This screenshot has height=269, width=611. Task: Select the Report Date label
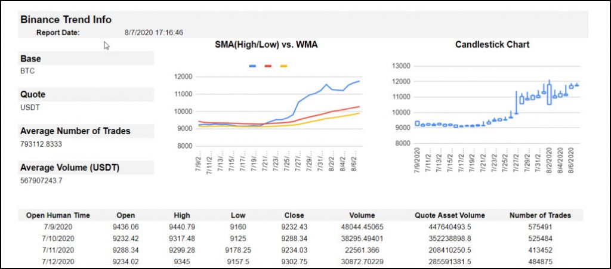58,32
